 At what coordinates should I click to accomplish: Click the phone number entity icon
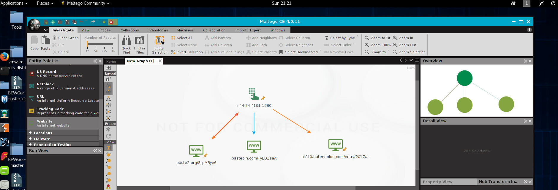[x=253, y=94]
